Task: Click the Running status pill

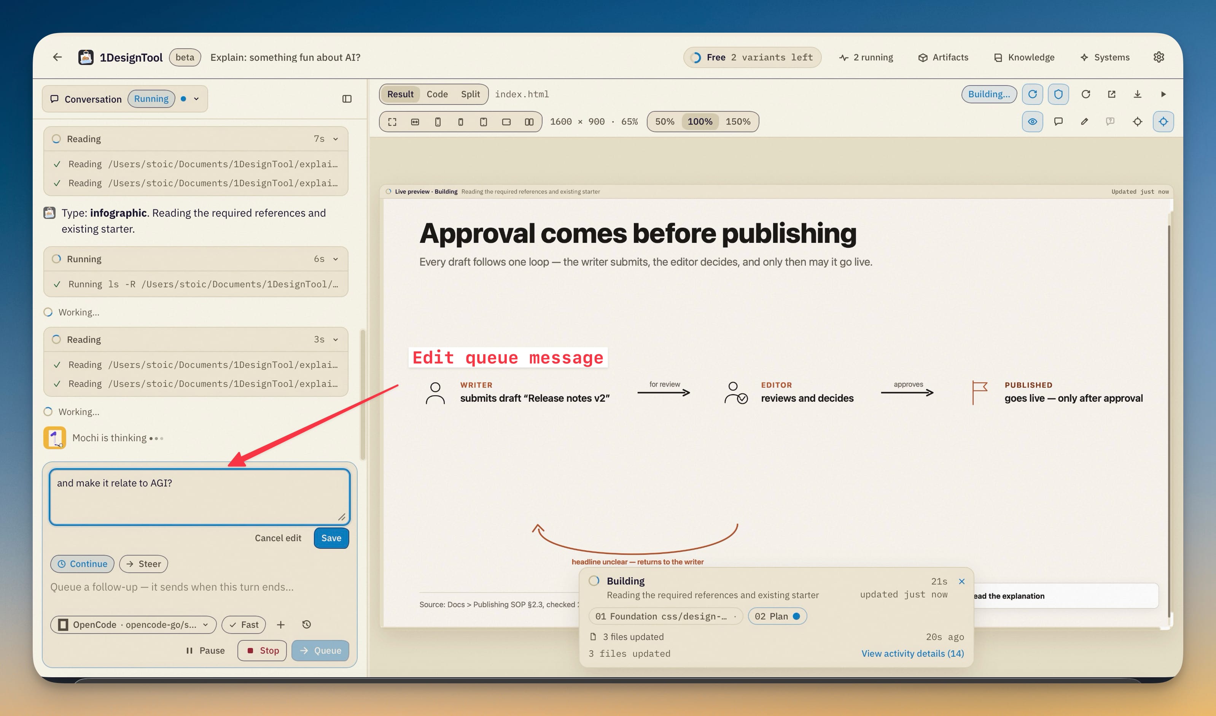Action: point(151,99)
